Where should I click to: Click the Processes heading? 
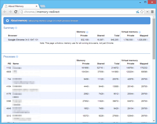pos(9,57)
